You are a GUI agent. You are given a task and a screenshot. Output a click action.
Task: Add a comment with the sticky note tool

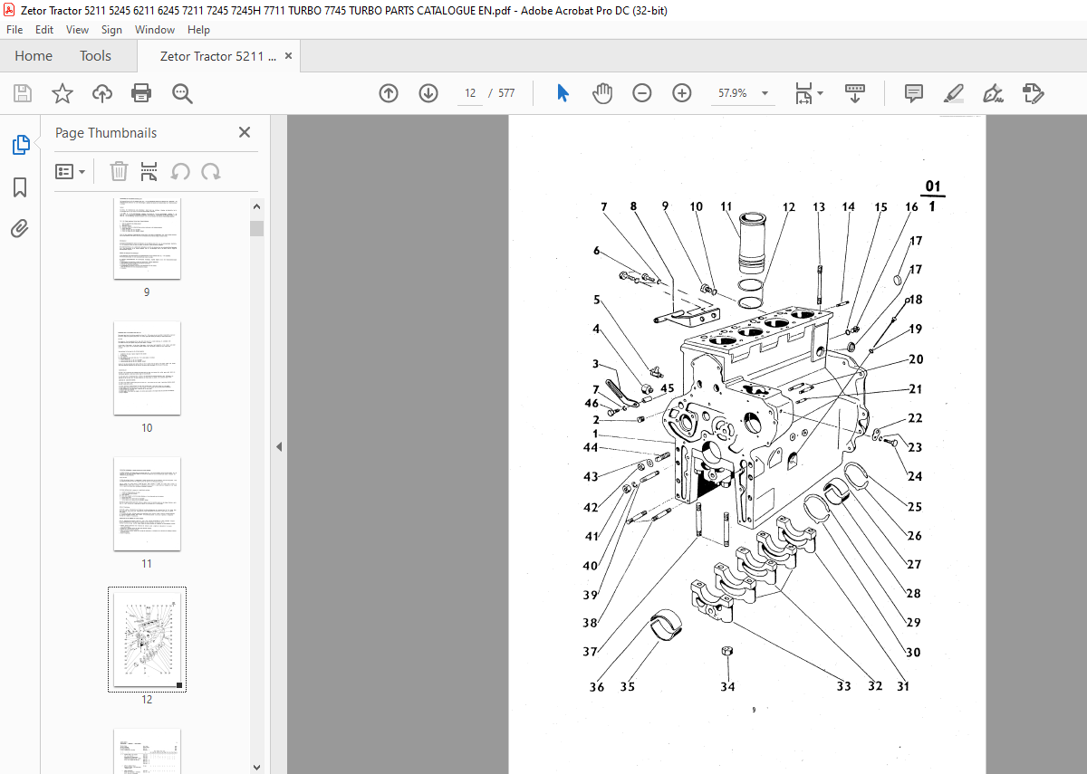914,93
